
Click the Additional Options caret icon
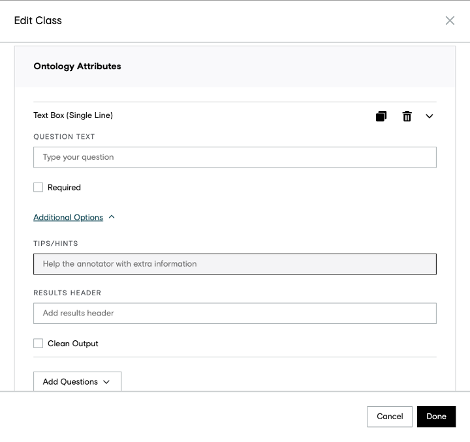[112, 217]
